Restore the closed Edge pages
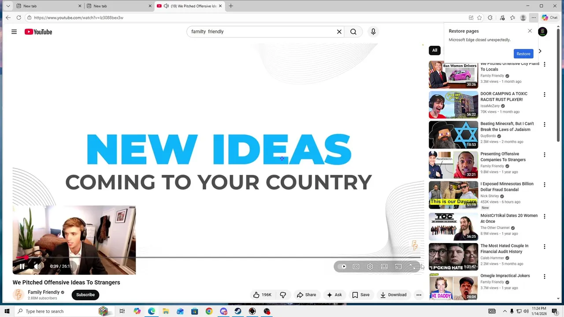Image resolution: width=564 pixels, height=317 pixels. pyautogui.click(x=523, y=54)
